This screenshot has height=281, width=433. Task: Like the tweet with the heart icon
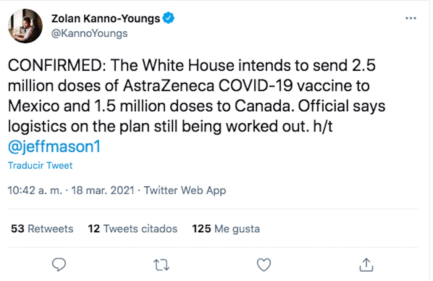click(x=264, y=265)
